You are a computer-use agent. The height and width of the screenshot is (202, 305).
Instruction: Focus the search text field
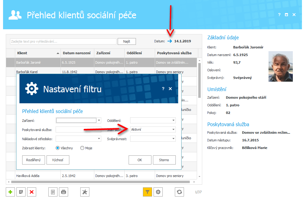coord(63,41)
